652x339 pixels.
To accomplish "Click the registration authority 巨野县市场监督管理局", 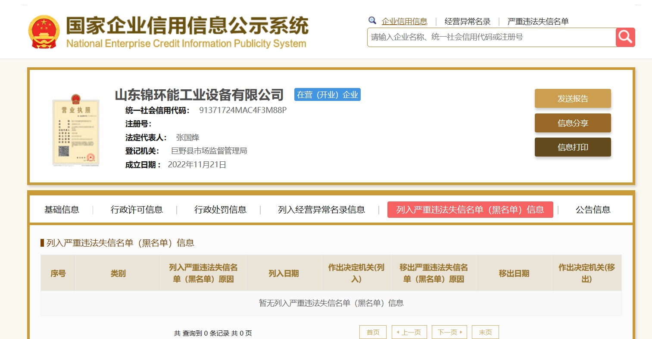I will pos(209,151).
